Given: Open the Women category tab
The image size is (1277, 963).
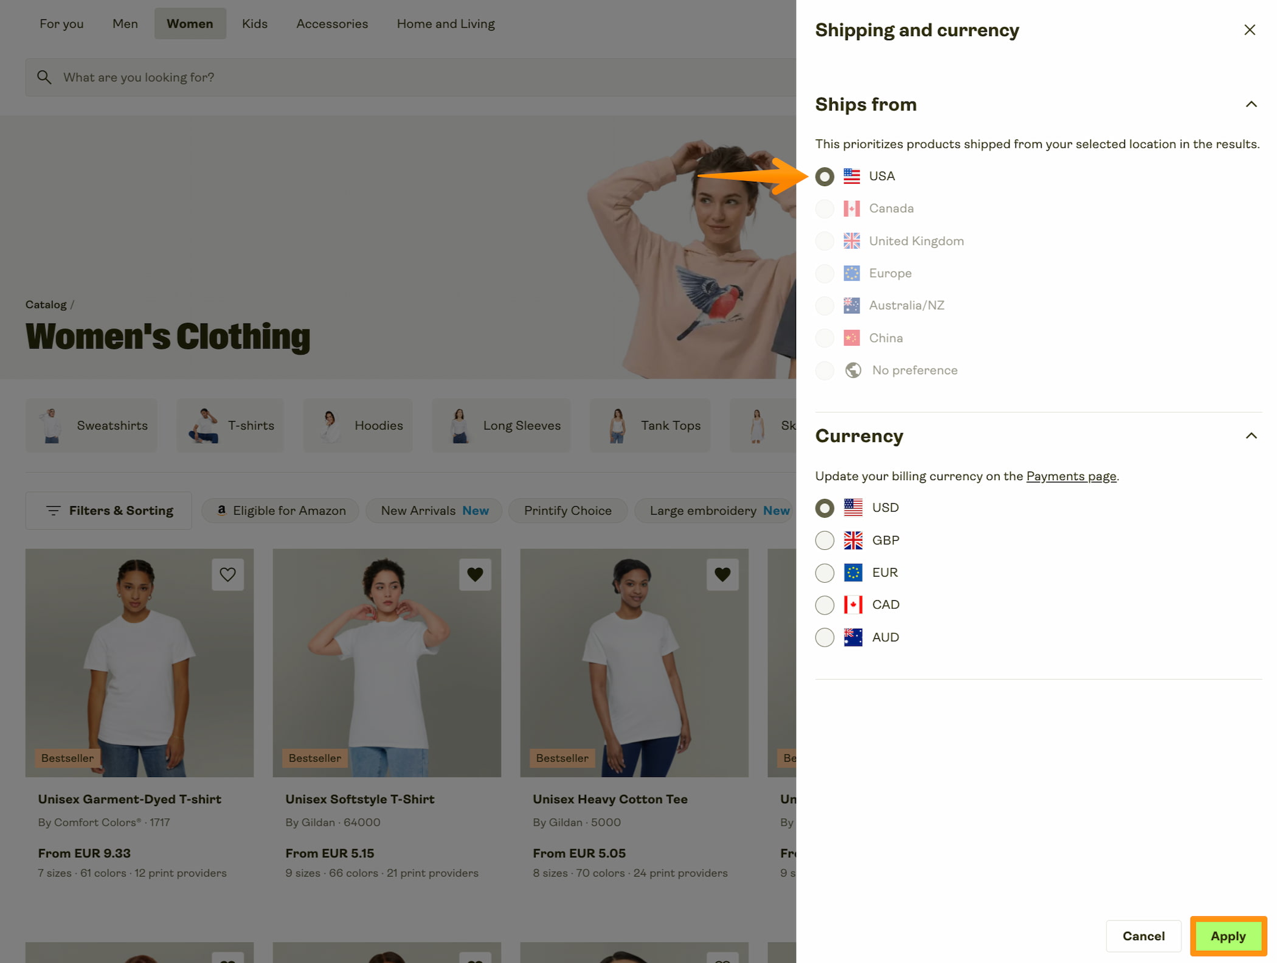Looking at the screenshot, I should point(190,24).
